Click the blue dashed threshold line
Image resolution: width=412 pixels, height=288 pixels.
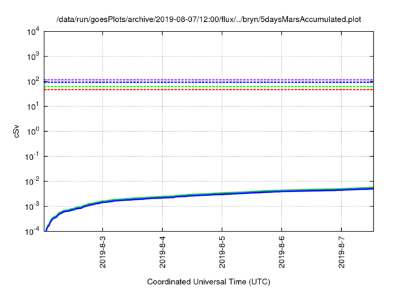click(209, 82)
